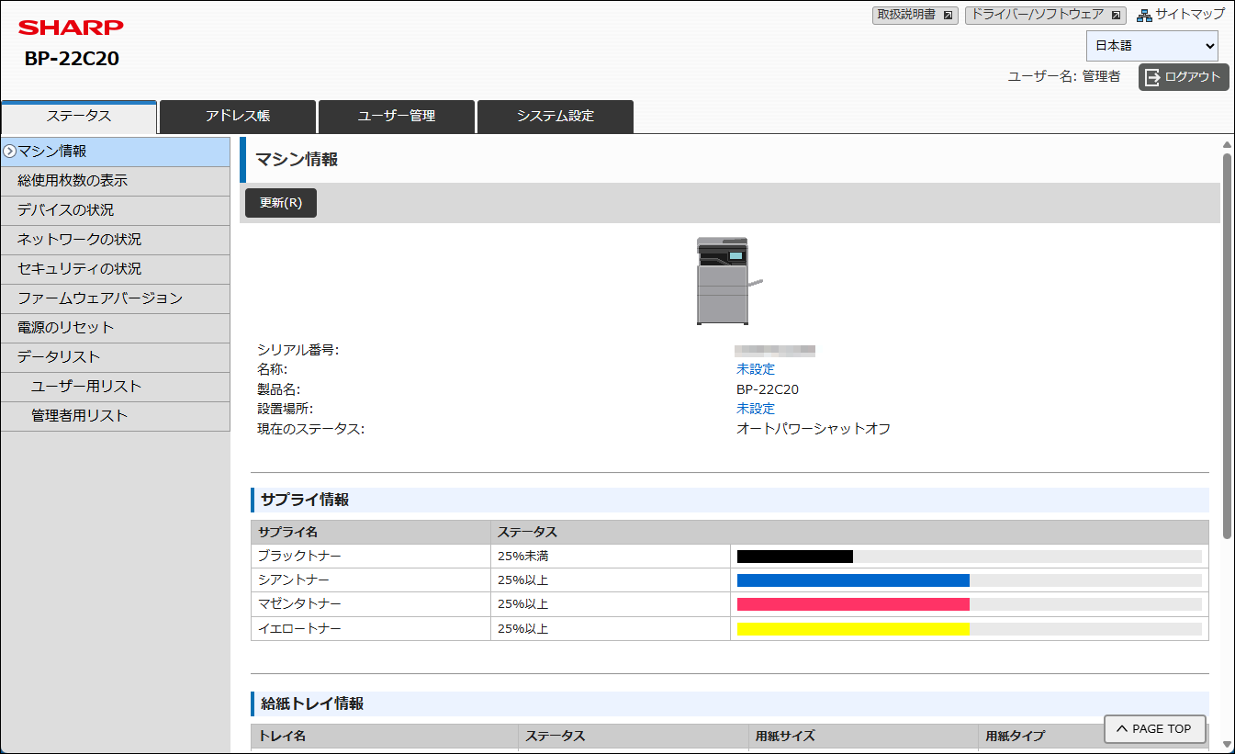1235x754 pixels.
Task: Click the ブラックトナー row label
Action: coord(299,557)
